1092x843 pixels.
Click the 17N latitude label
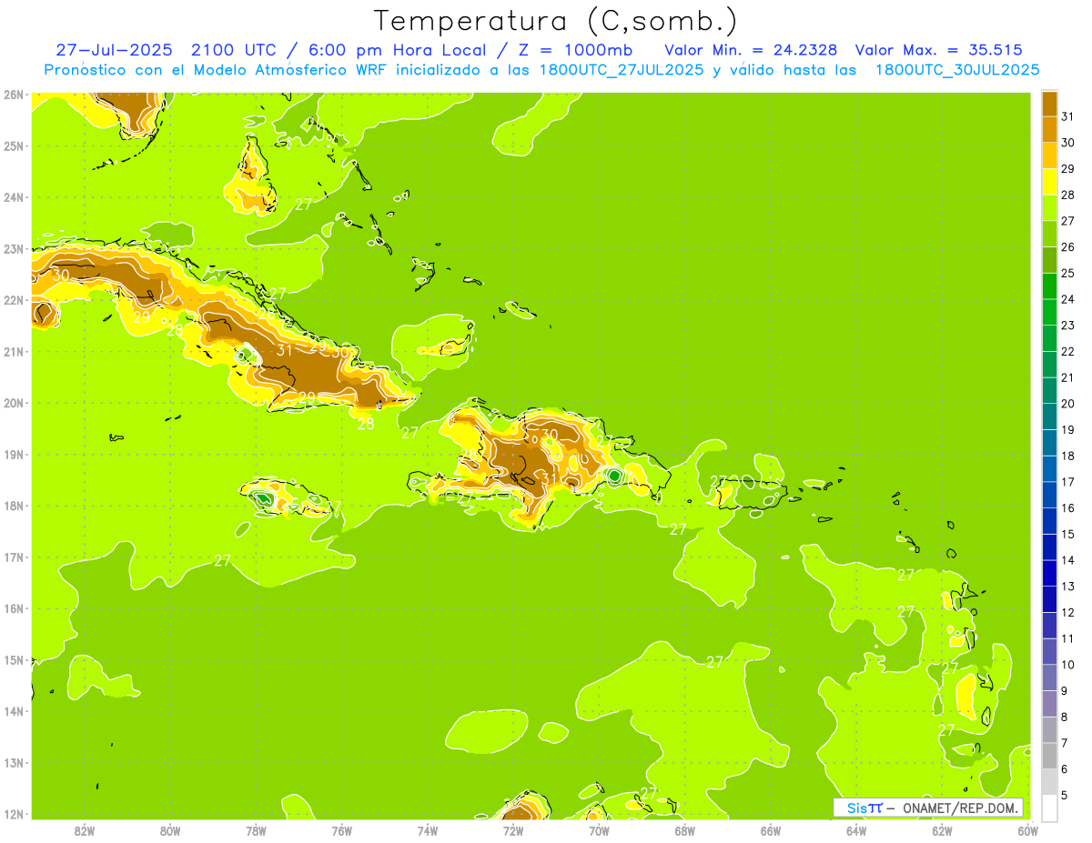[13, 557]
